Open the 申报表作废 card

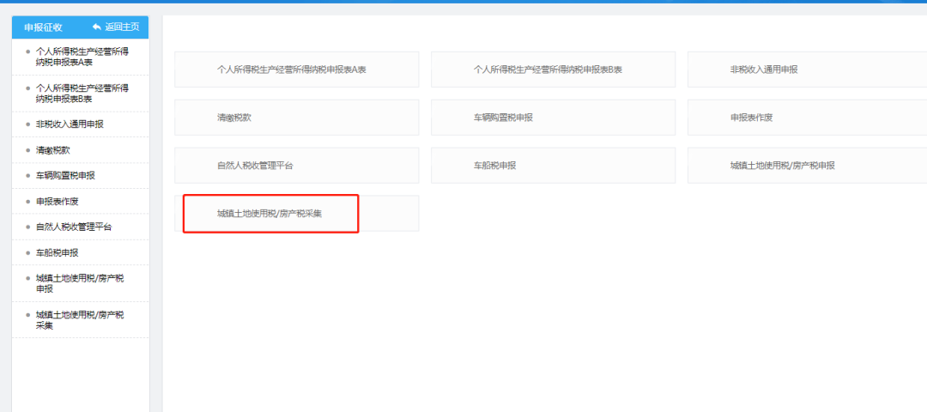pos(808,118)
